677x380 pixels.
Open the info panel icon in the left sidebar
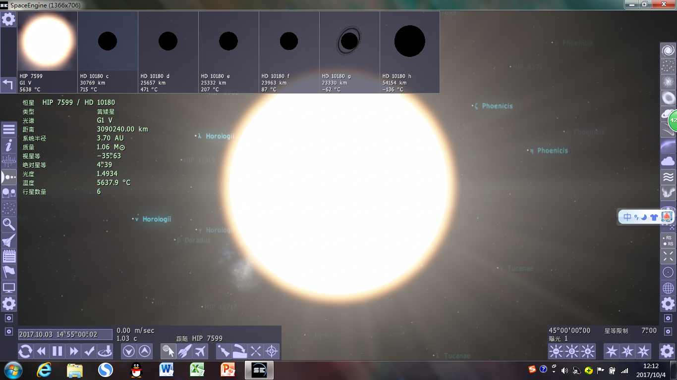click(9, 145)
